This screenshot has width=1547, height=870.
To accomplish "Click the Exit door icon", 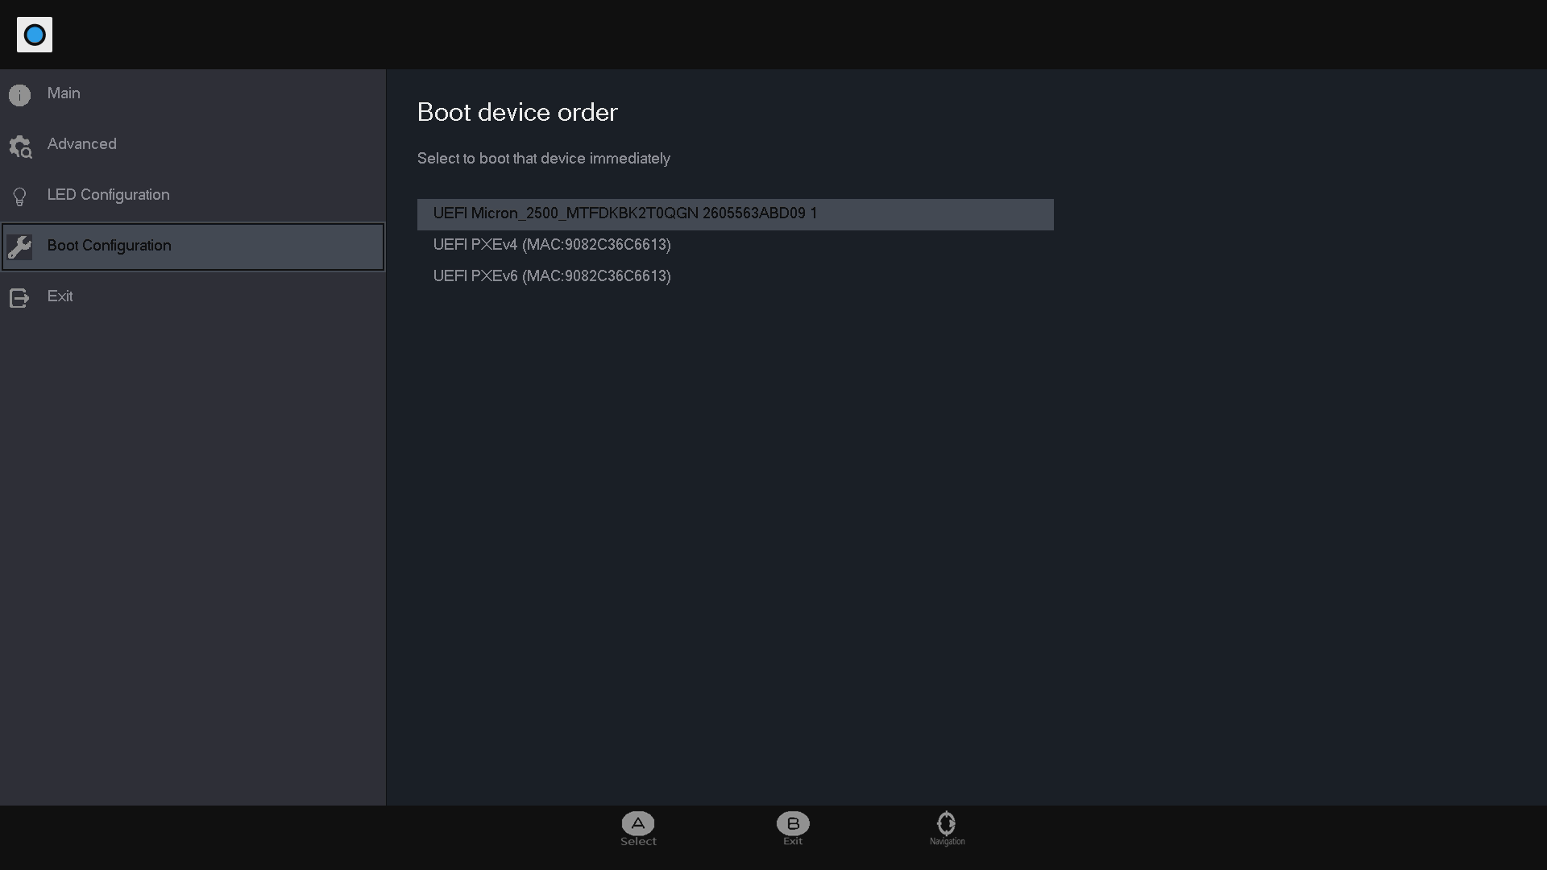I will point(19,298).
